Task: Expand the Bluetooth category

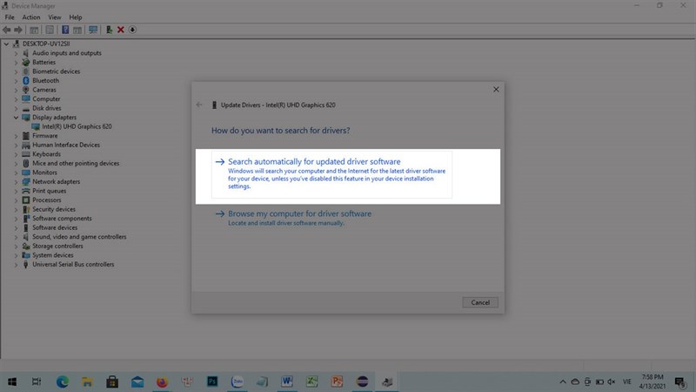Action: [x=16, y=80]
